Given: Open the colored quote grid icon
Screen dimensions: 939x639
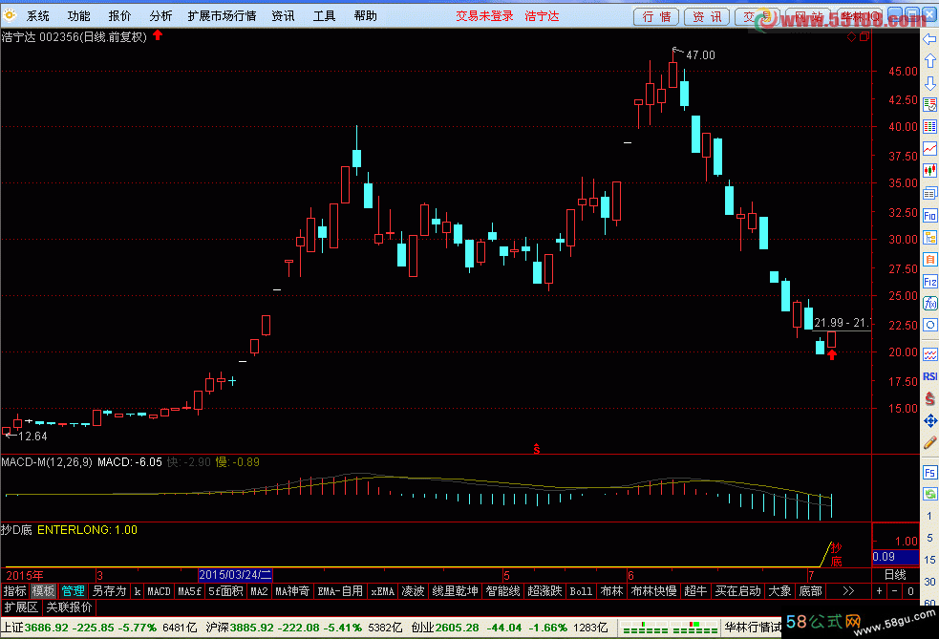Looking at the screenshot, I should click(x=929, y=126).
